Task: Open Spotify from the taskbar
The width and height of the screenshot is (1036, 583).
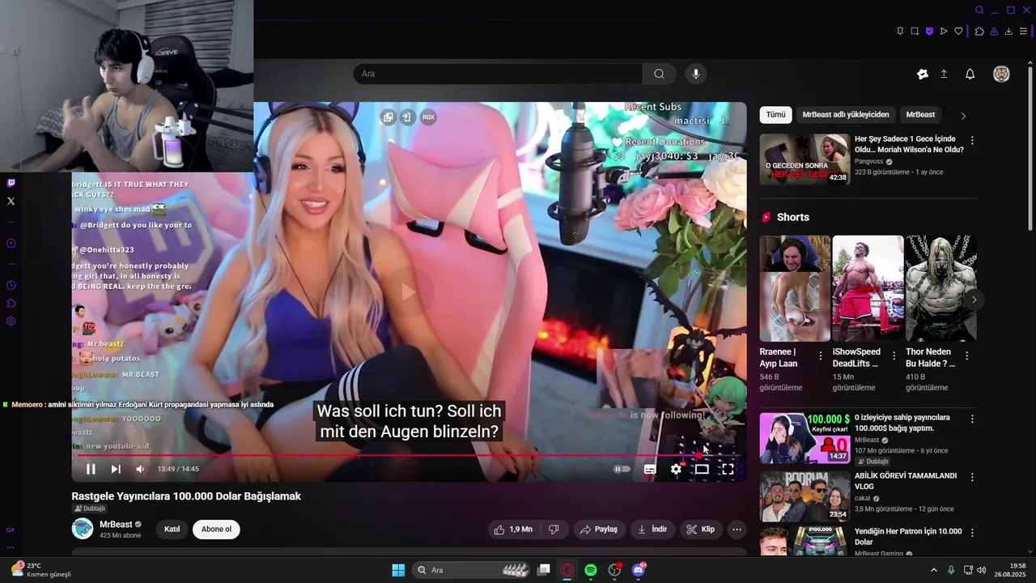Action: point(591,570)
